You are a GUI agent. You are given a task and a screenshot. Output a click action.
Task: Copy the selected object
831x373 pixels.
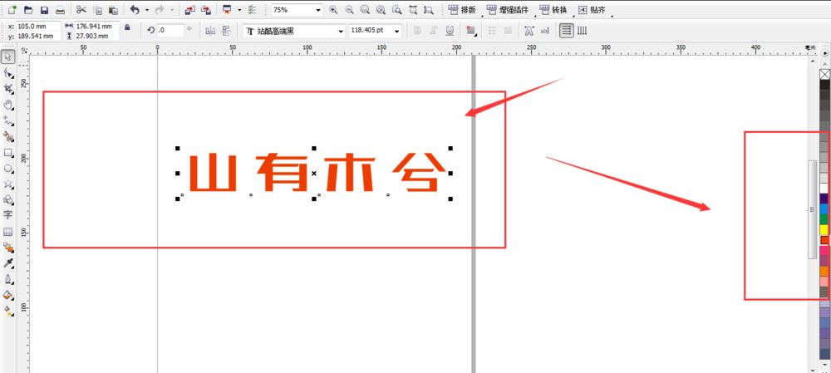click(97, 9)
